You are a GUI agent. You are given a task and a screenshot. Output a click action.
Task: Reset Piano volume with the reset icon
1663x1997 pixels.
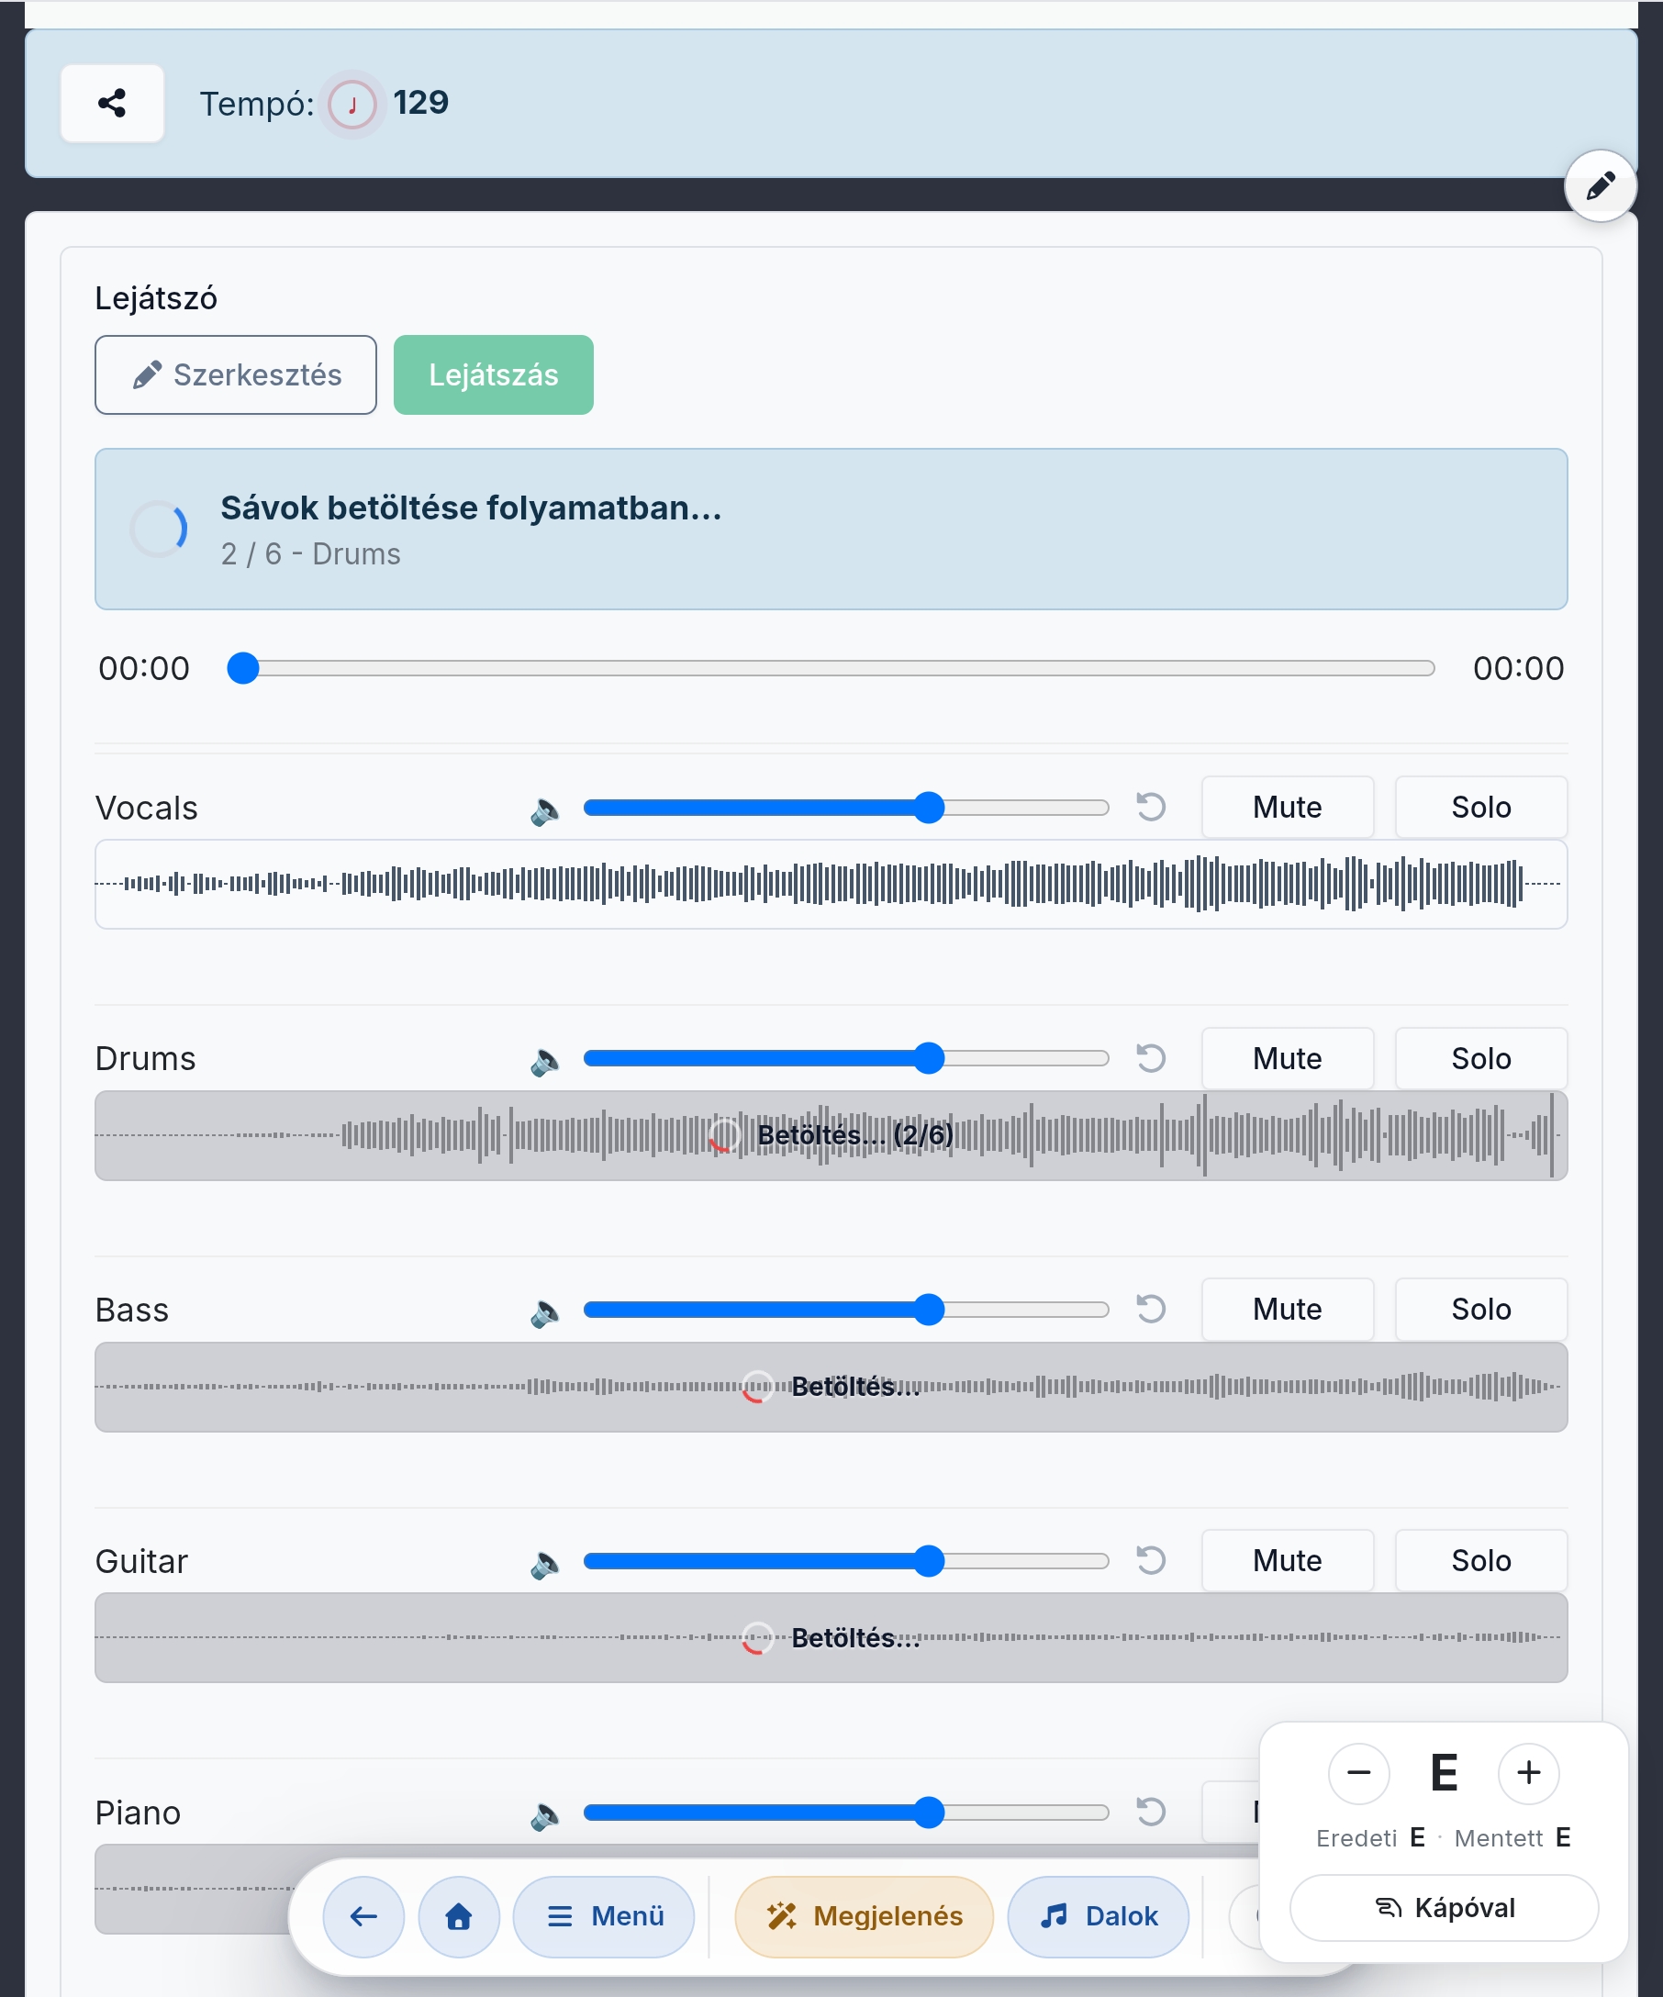click(x=1151, y=1813)
